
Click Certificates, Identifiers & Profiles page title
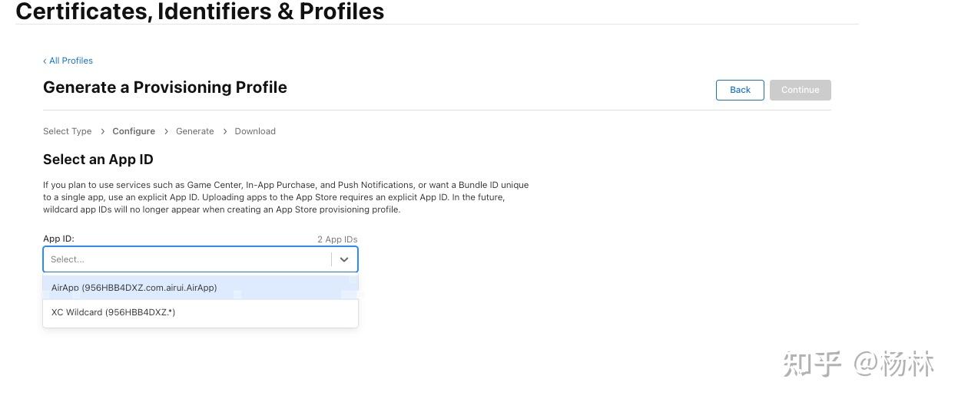point(200,12)
